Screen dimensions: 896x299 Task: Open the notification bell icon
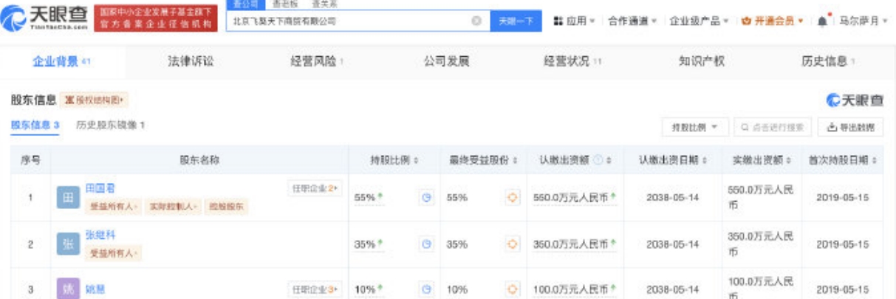click(822, 21)
